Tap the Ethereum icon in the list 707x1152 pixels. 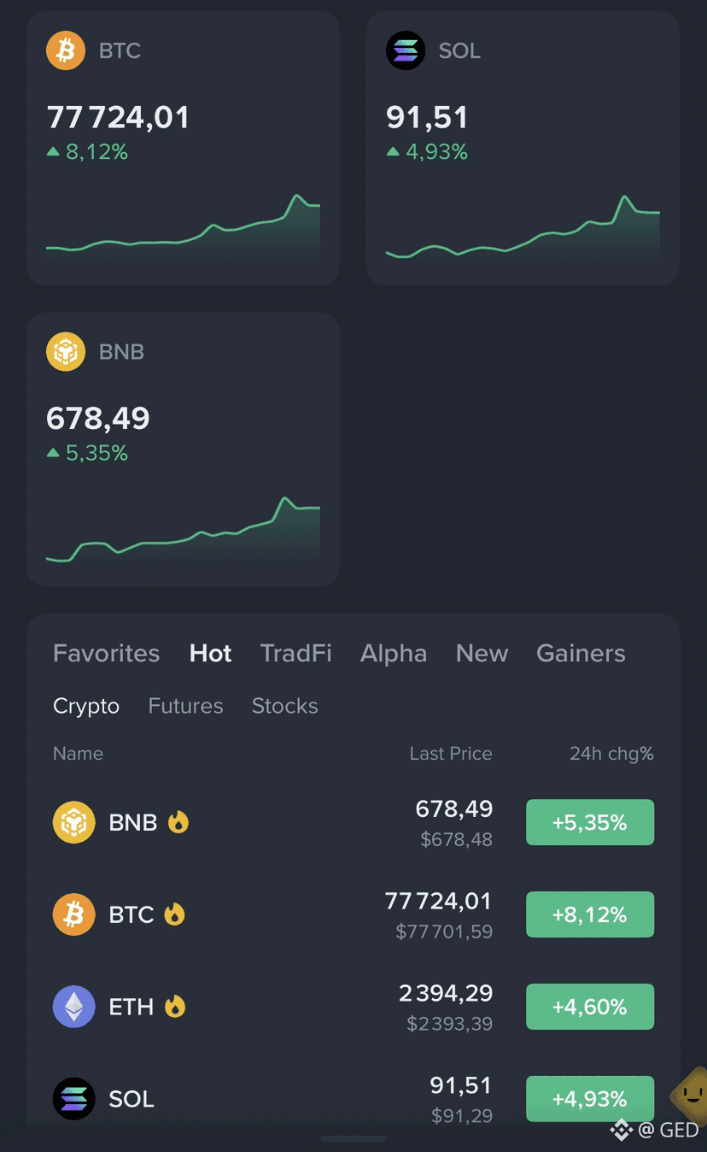[x=74, y=1007]
